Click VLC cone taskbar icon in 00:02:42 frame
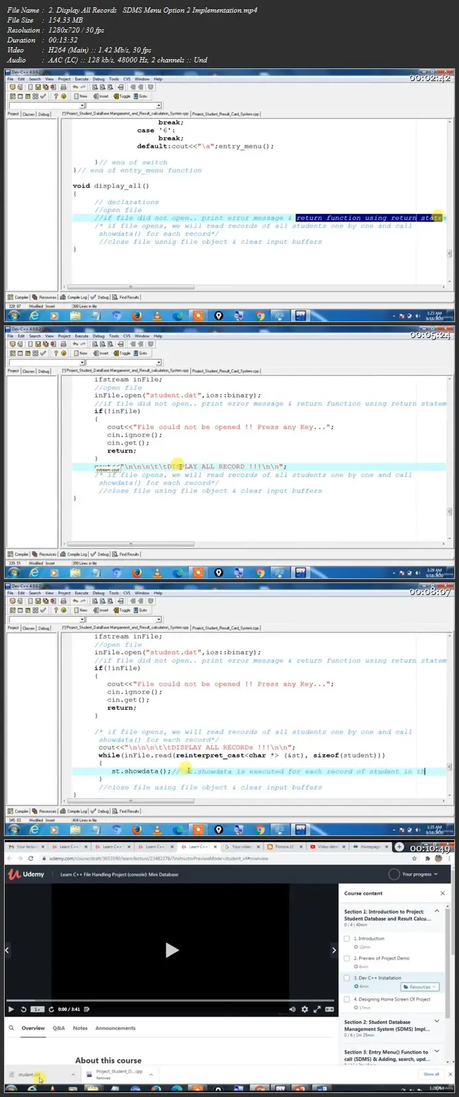Viewport: 459px width, 1097px height. click(x=158, y=315)
